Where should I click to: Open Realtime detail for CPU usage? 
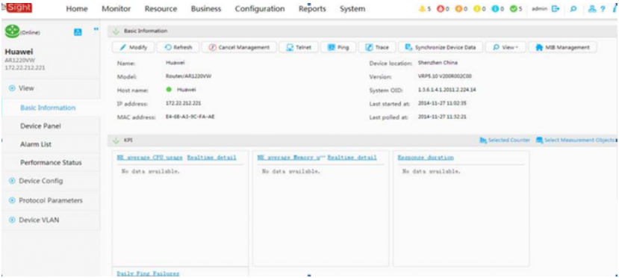[x=211, y=158]
